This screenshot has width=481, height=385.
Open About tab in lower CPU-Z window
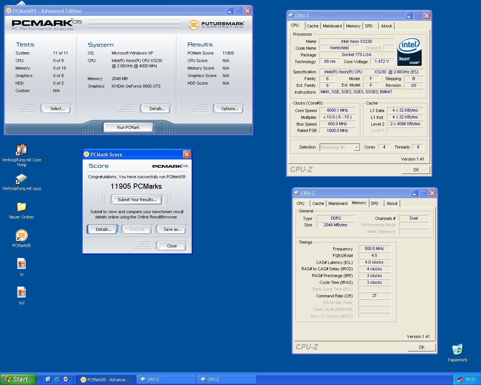[x=392, y=203]
